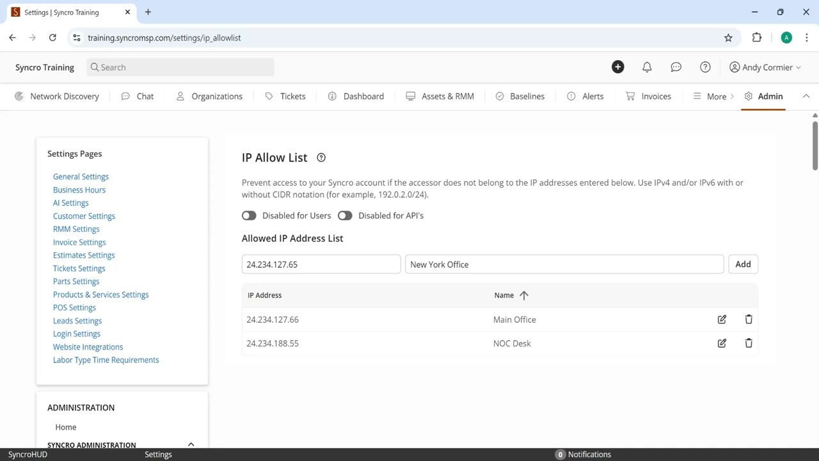This screenshot has width=819, height=461.
Task: Expand the More navigation menu
Action: pyautogui.click(x=713, y=97)
